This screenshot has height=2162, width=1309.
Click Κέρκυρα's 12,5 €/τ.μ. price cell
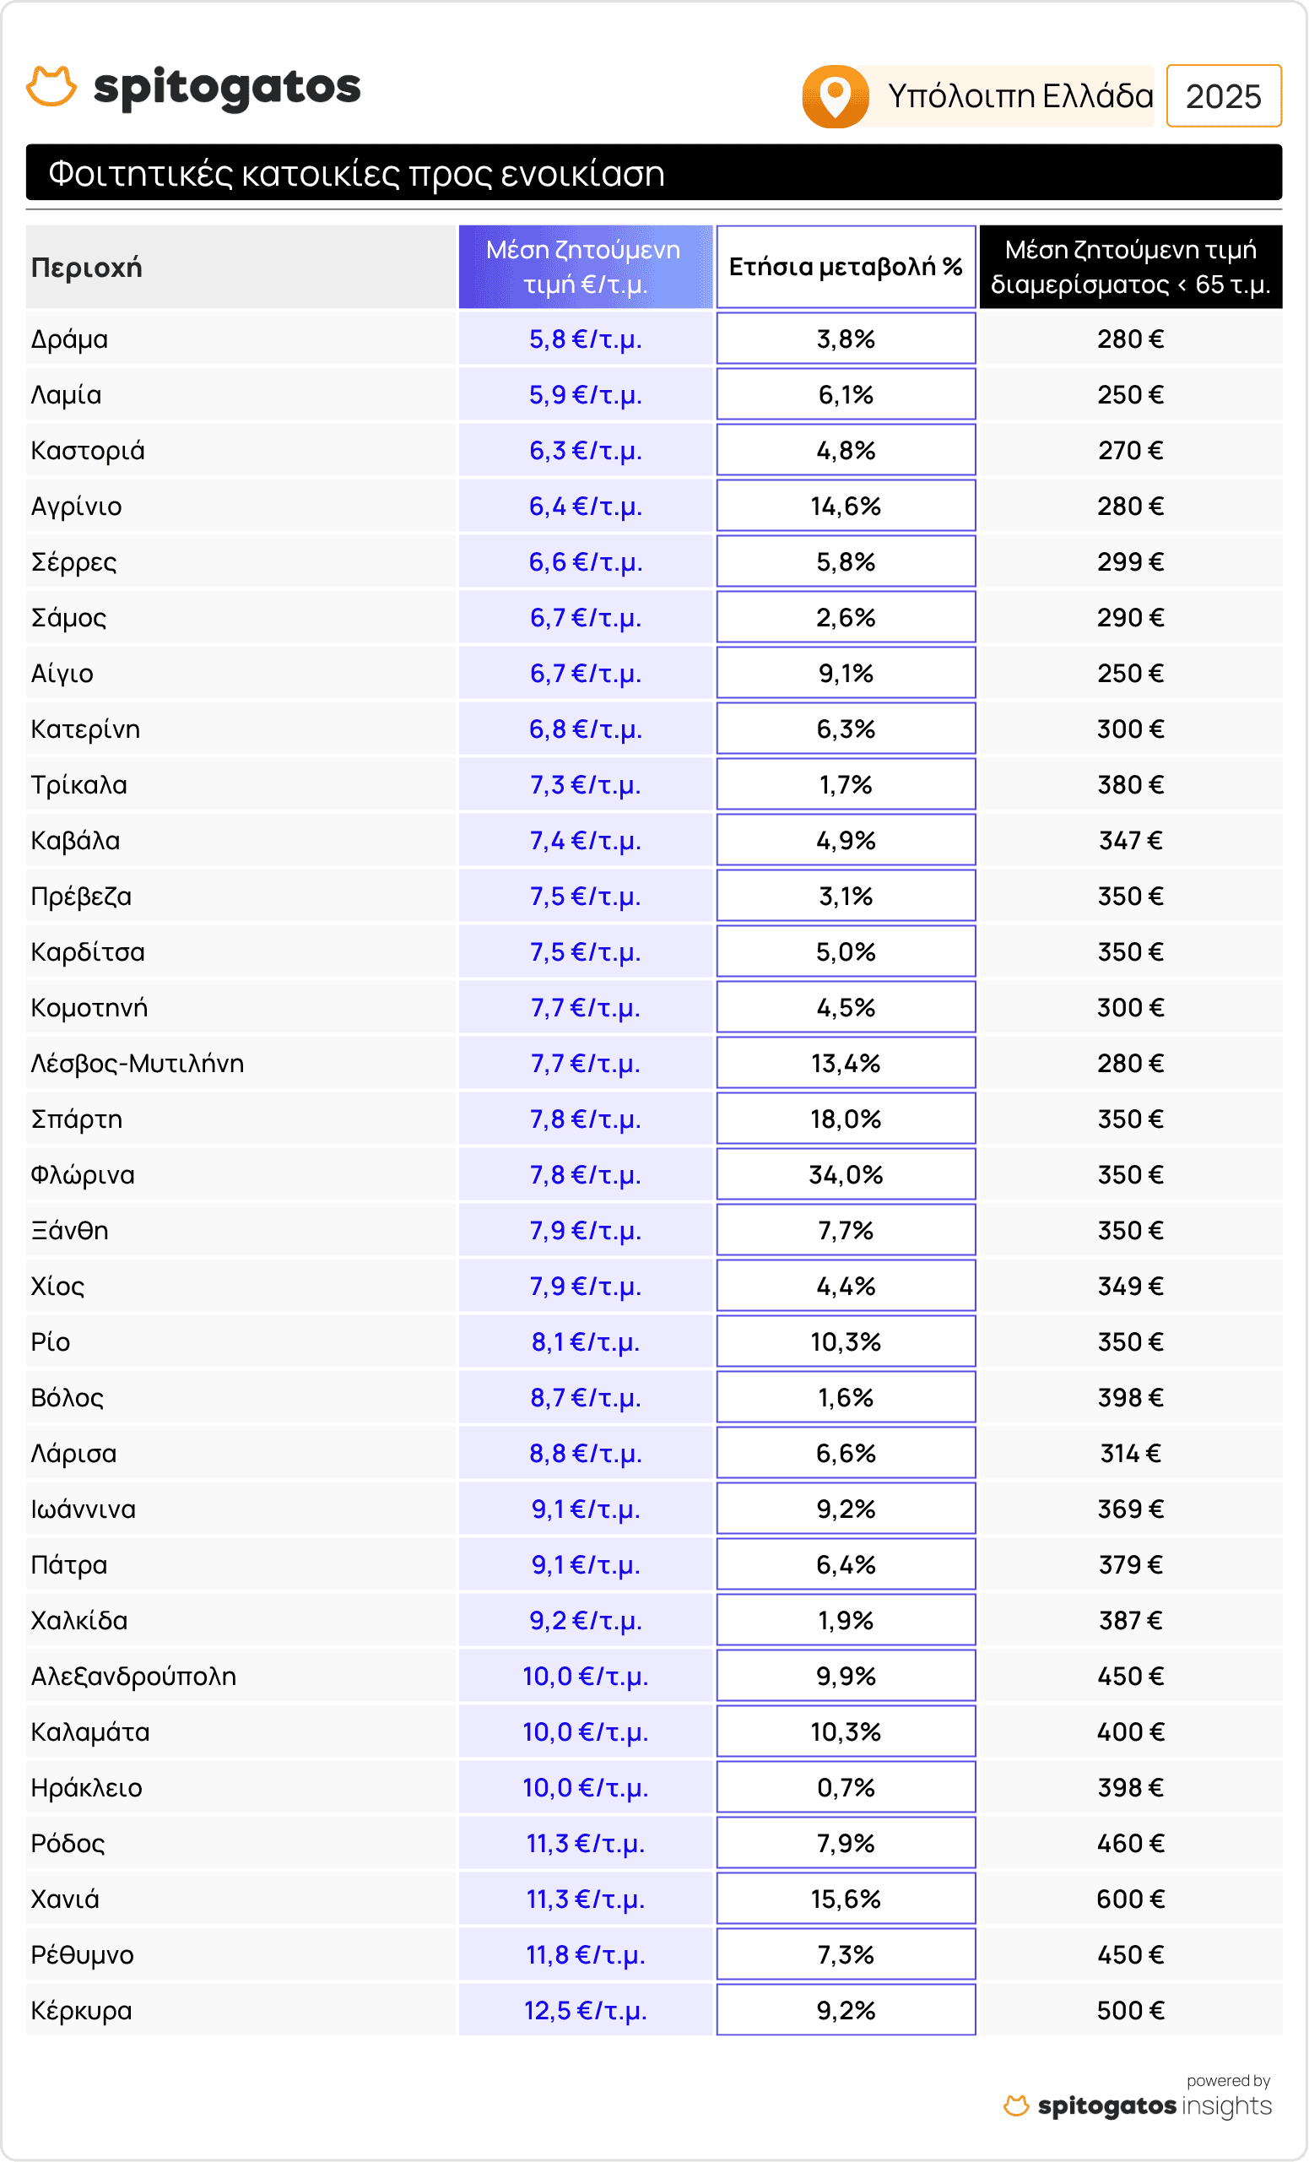(x=584, y=2010)
